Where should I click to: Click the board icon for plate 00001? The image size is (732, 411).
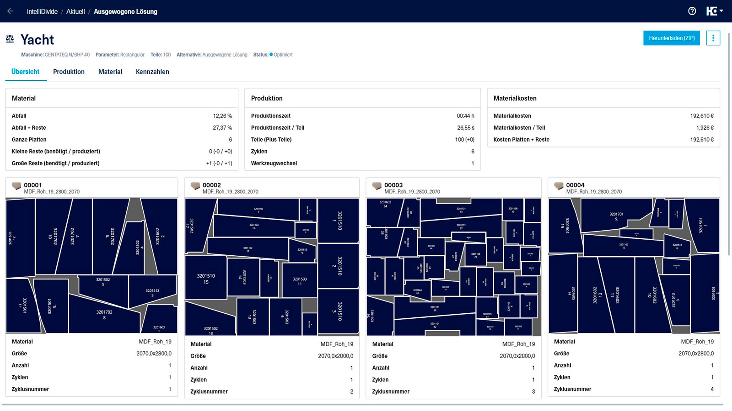16,186
